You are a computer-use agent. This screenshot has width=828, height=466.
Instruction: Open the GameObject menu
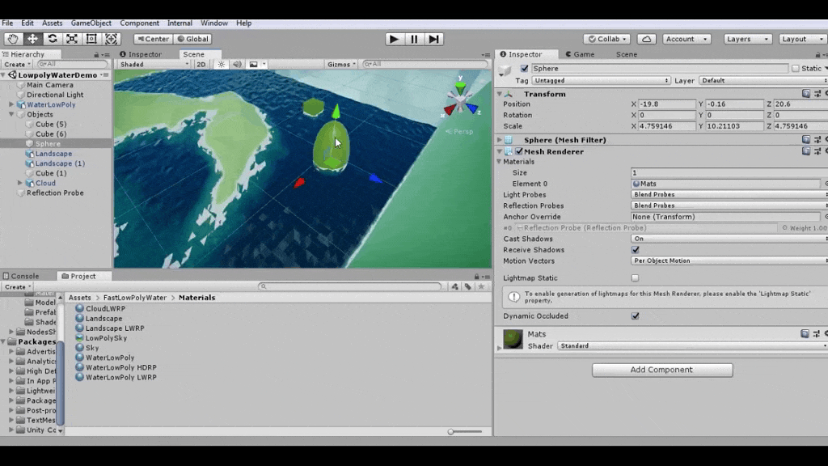coord(91,23)
